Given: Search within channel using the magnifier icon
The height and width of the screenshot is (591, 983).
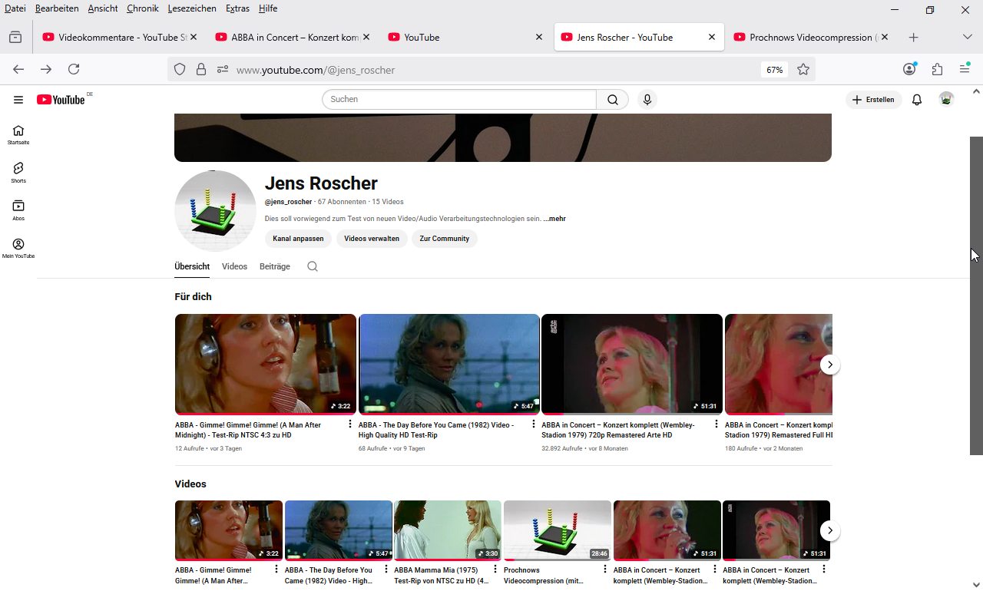Looking at the screenshot, I should (312, 266).
